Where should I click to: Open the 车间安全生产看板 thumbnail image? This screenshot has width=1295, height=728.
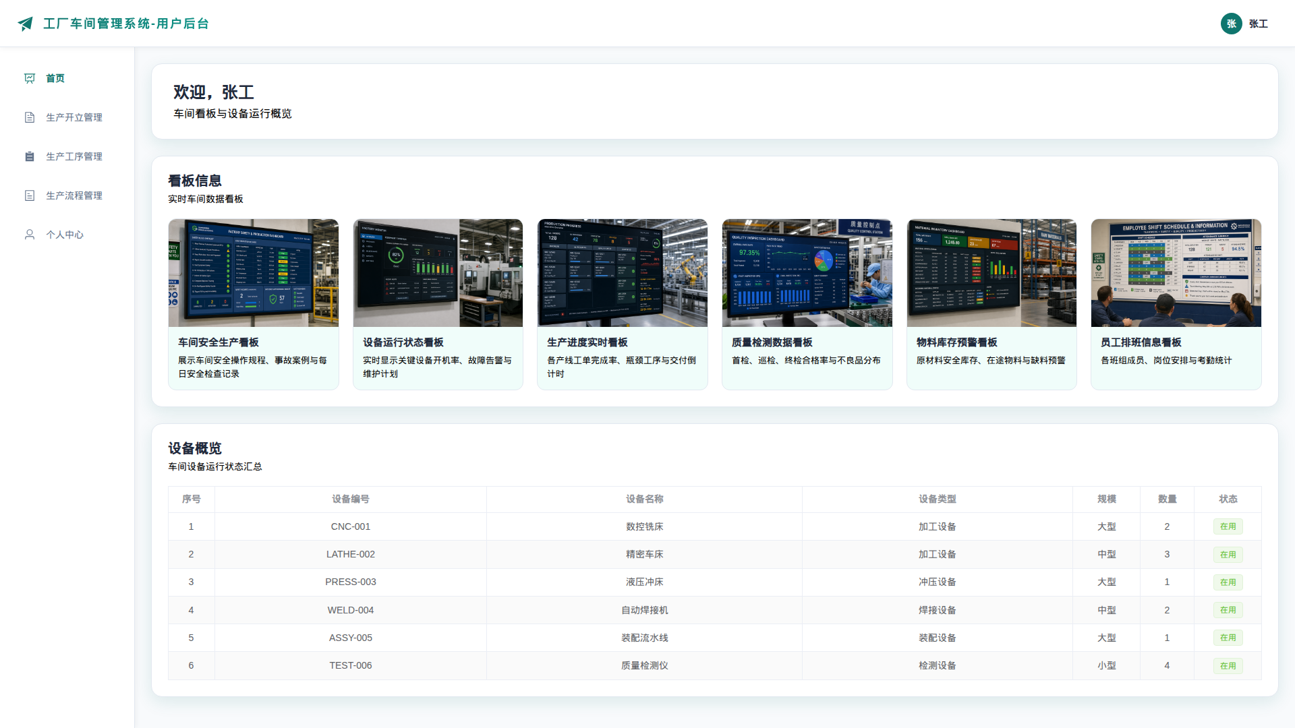(x=254, y=273)
